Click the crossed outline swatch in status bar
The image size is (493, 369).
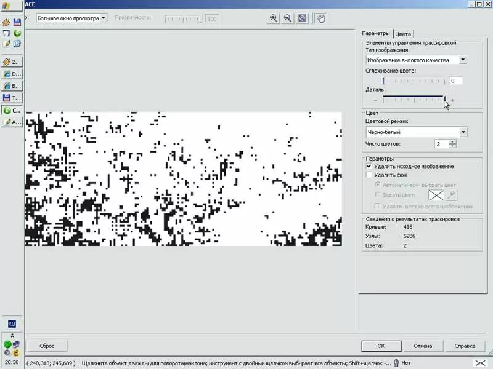(480, 363)
